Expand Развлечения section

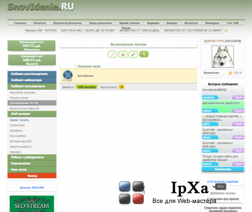(x=32, y=163)
